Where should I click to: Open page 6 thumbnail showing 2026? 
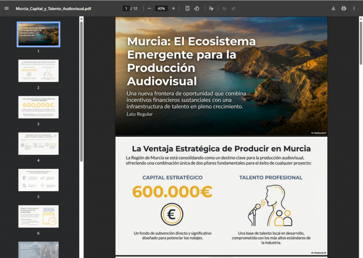[38, 216]
